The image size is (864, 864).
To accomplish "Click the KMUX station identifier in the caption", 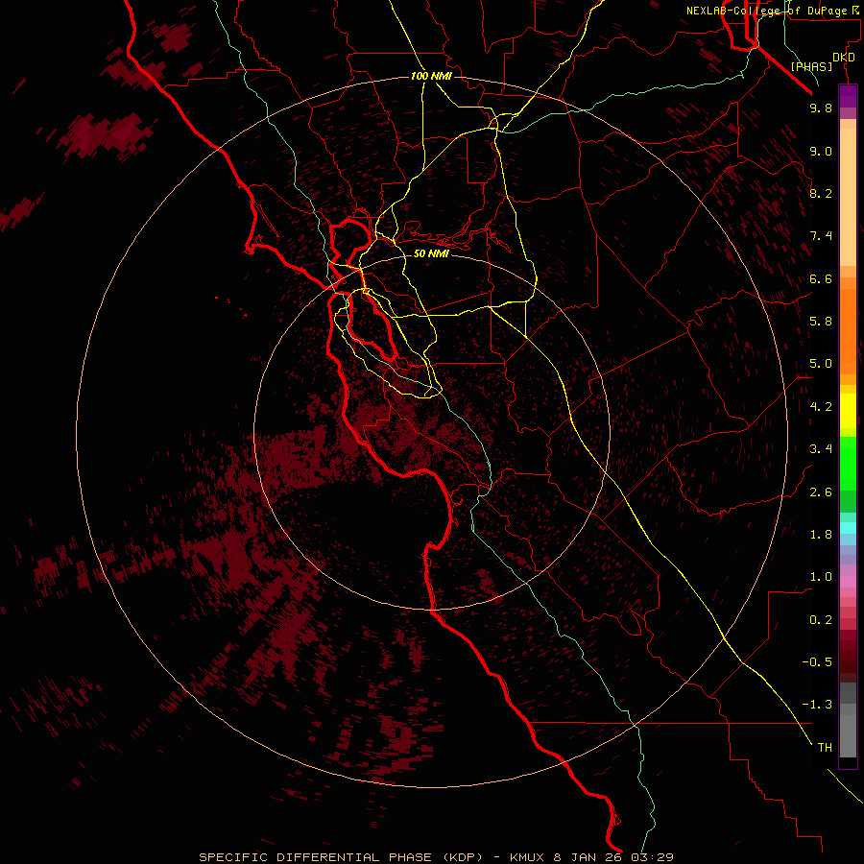I will click(526, 857).
